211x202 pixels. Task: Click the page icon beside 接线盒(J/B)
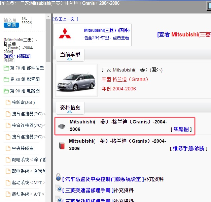click(8, 103)
